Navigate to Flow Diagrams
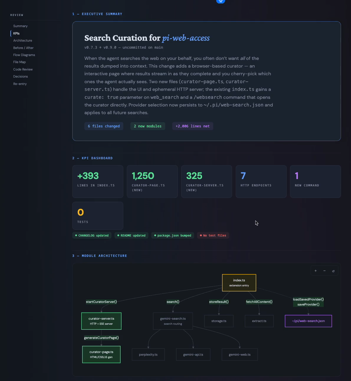The image size is (351, 381). [x=24, y=55]
